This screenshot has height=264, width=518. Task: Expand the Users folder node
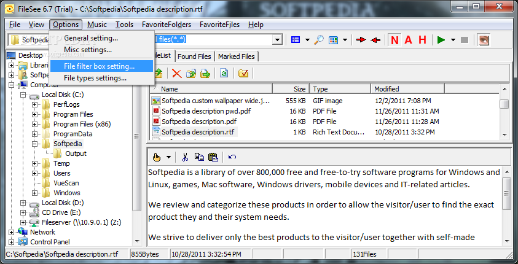coord(34,173)
